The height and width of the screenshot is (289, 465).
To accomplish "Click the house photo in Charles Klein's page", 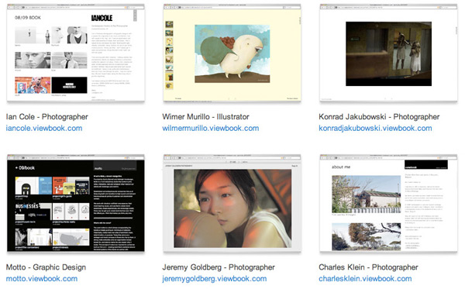I will coord(367,194).
